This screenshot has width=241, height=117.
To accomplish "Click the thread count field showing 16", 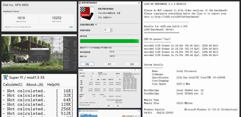I will [x=107, y=30].
